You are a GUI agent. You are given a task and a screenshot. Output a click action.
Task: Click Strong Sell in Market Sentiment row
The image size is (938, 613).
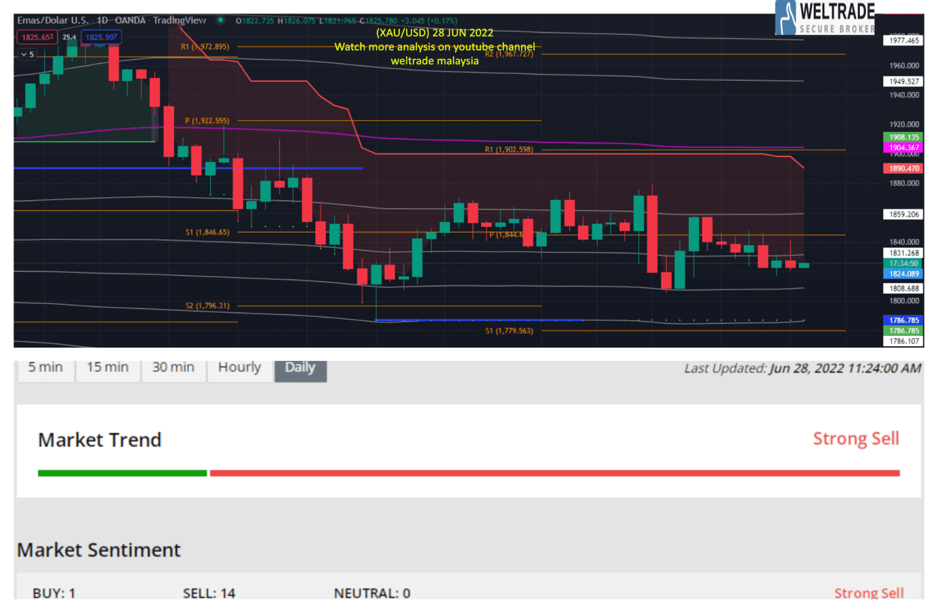click(869, 593)
